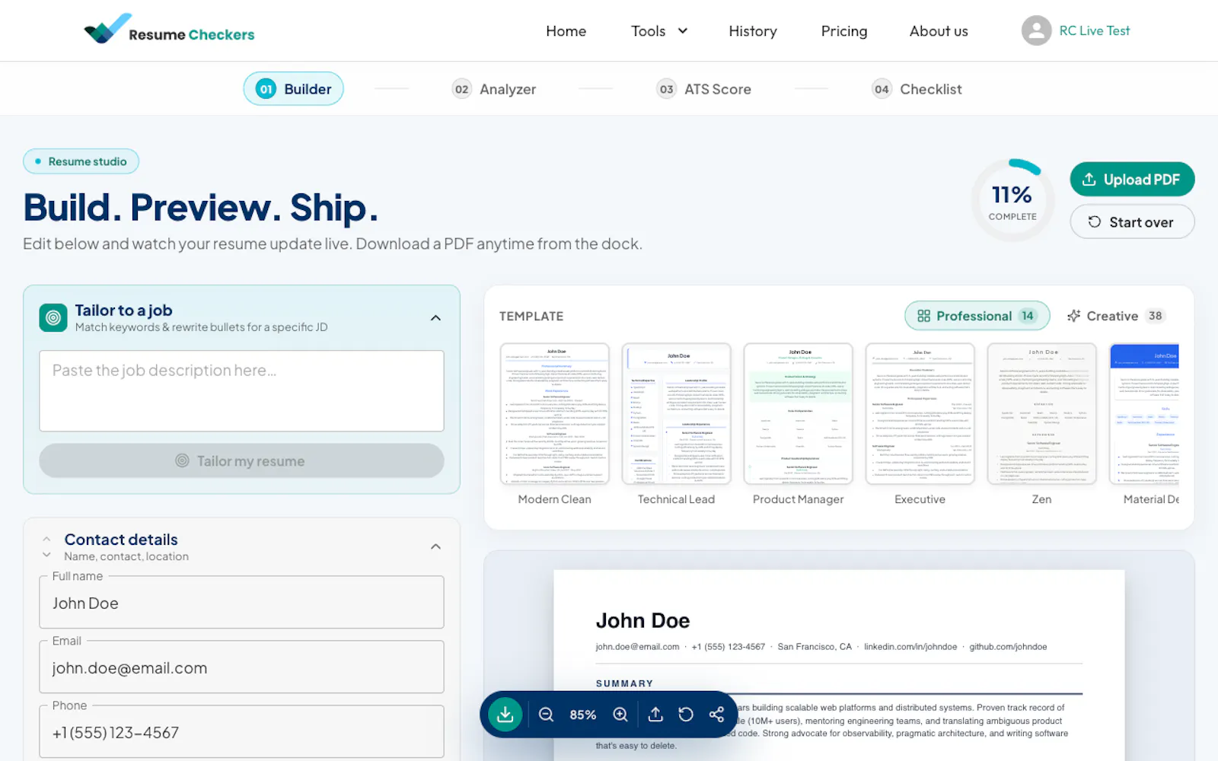The height and width of the screenshot is (761, 1218).
Task: Share the resume from the dock
Action: point(716,715)
